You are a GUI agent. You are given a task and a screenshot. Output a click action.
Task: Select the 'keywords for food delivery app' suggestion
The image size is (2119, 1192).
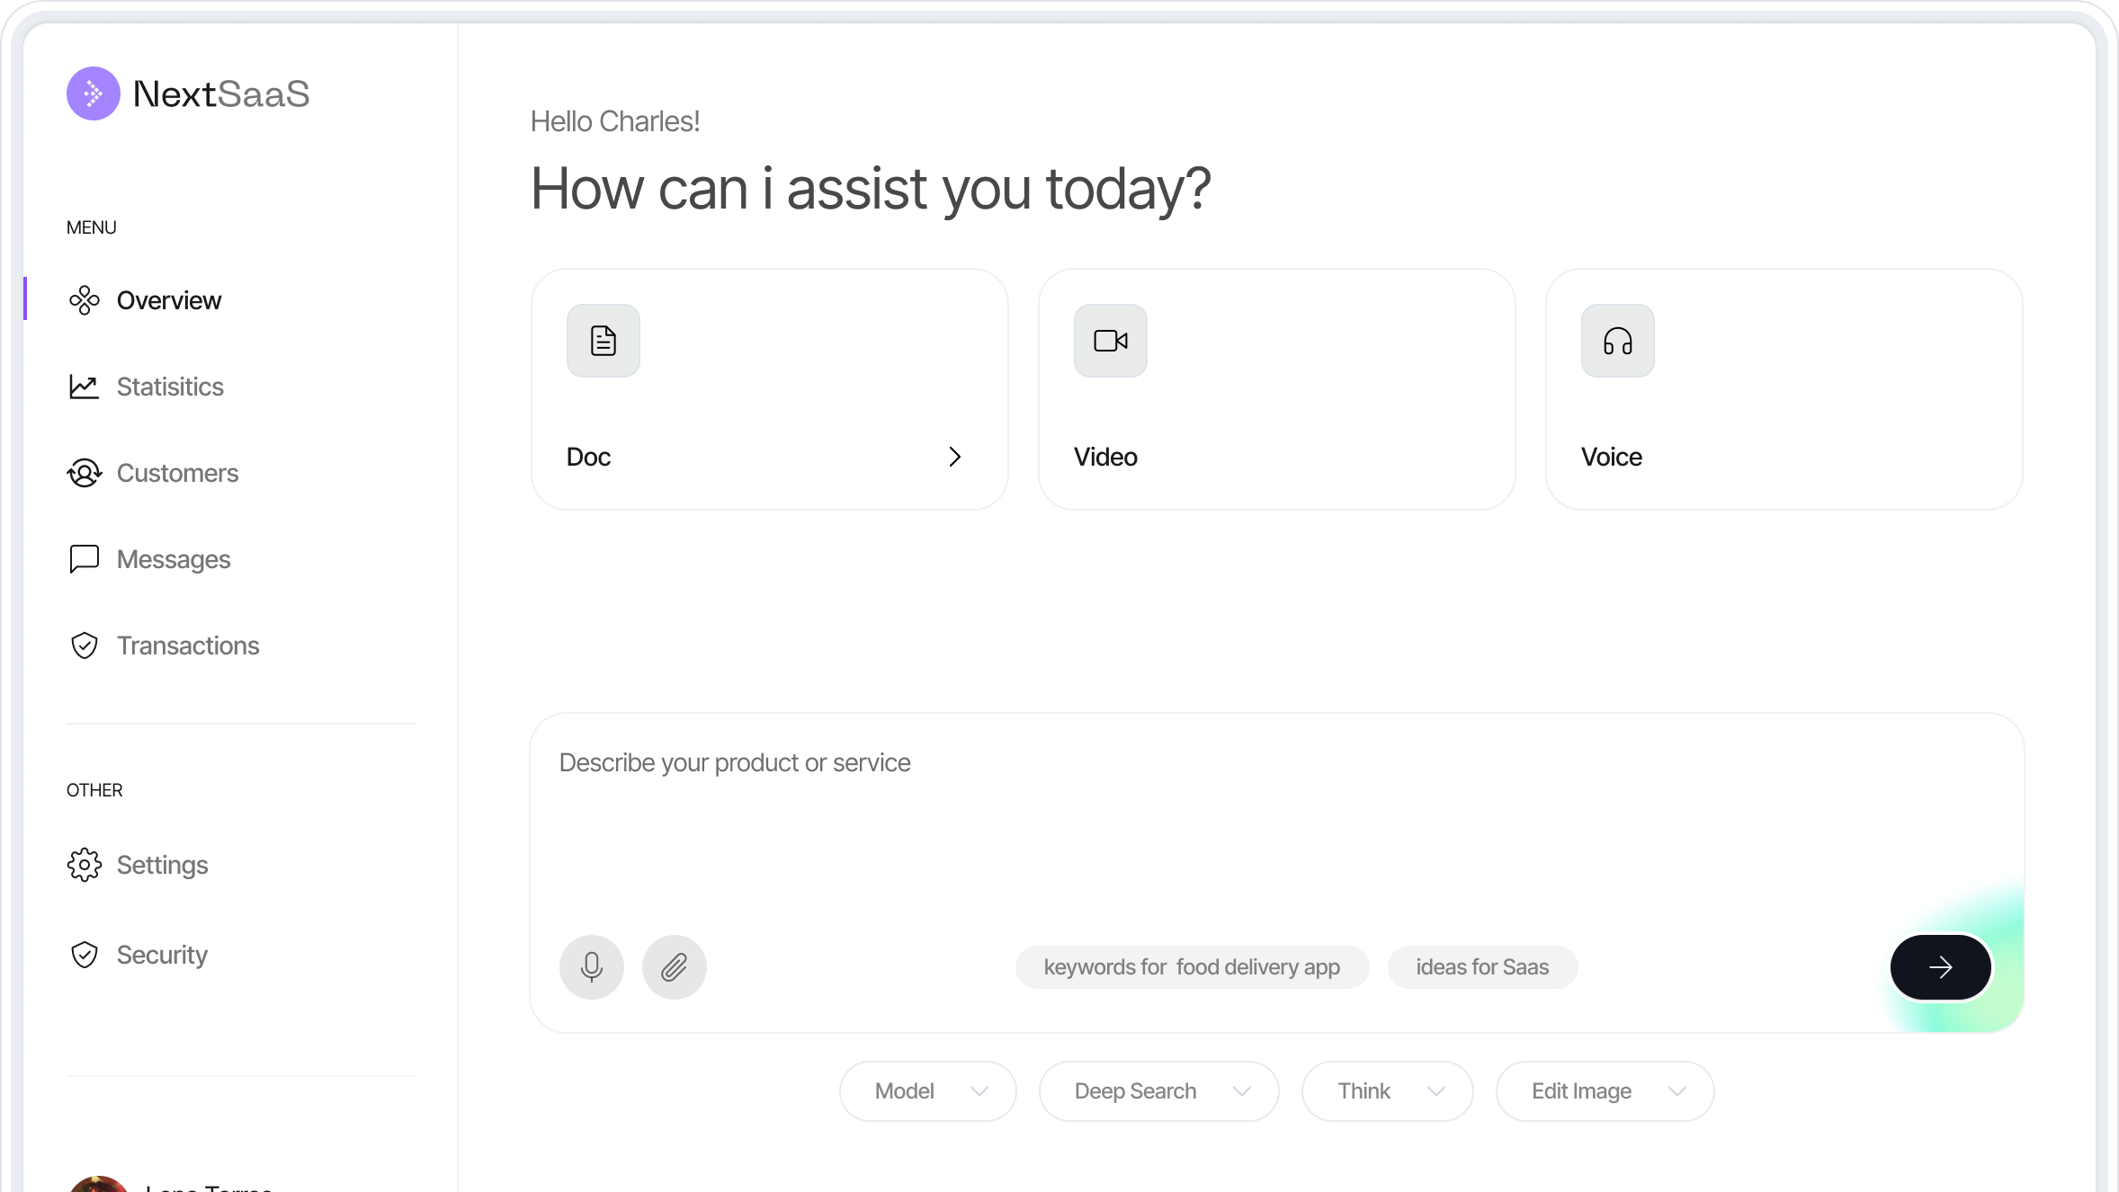click(x=1191, y=967)
